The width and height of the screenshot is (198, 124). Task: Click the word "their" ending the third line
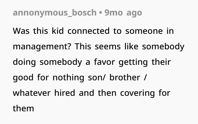pos(161,62)
